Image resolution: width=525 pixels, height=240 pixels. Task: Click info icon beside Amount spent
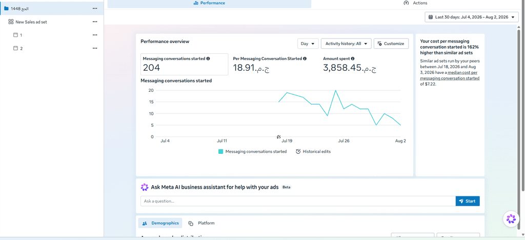click(353, 58)
